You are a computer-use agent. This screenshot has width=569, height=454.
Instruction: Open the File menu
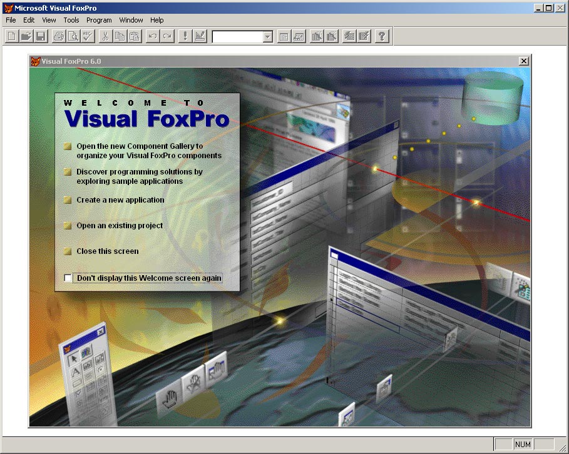[x=11, y=20]
